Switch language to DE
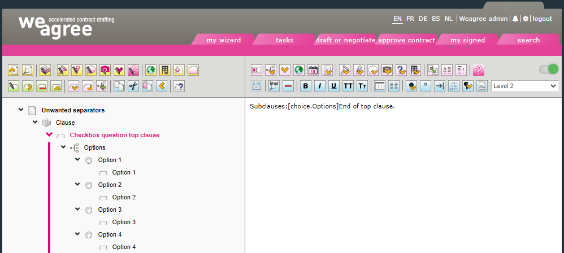Viewport: 564px width, 253px height. (423, 19)
